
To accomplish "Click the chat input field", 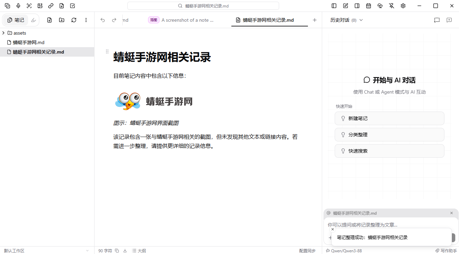I will (x=391, y=224).
